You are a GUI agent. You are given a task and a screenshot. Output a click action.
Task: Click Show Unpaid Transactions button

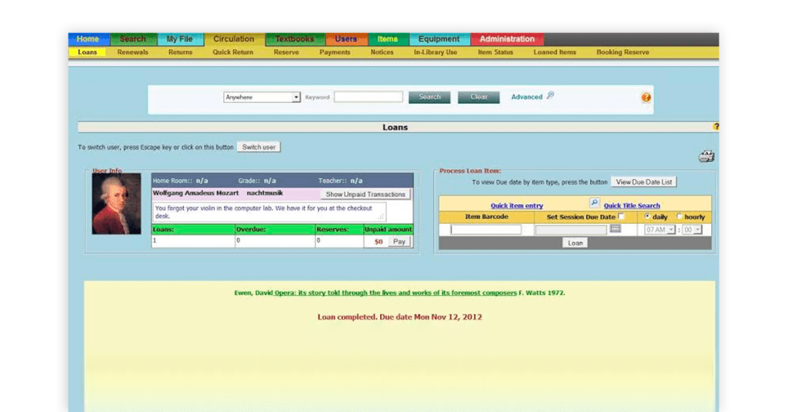(366, 194)
